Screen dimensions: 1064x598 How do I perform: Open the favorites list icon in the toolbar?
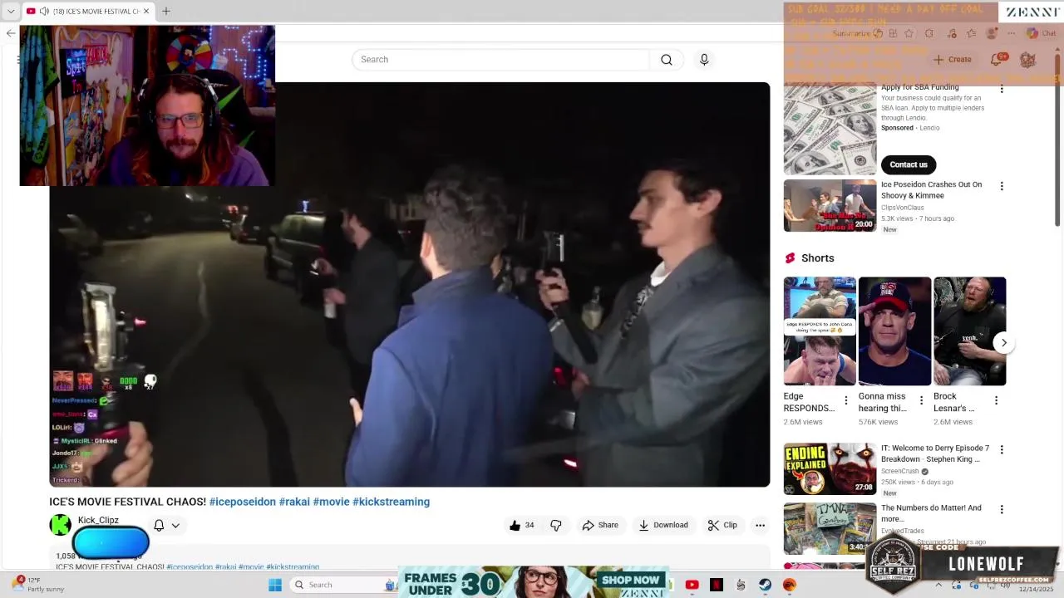click(x=971, y=33)
